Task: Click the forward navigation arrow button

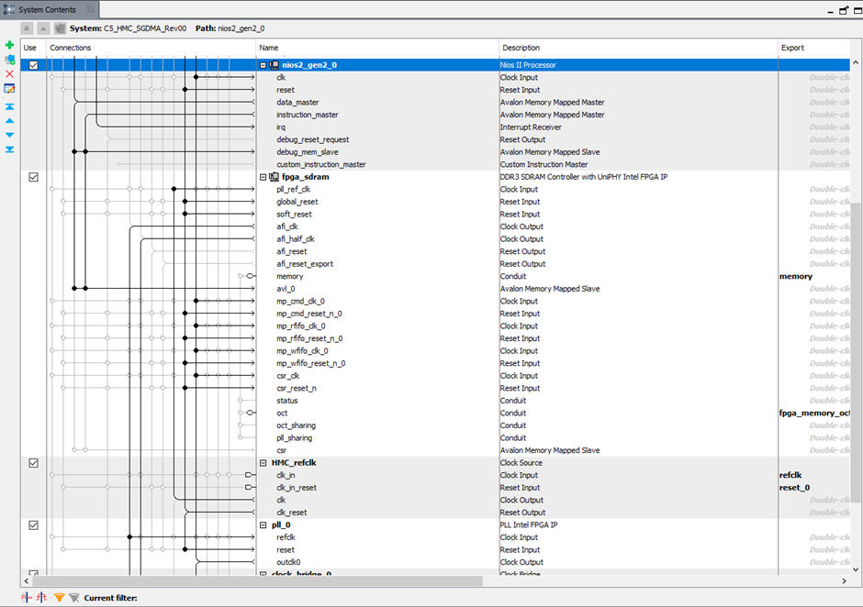Action: coord(42,28)
